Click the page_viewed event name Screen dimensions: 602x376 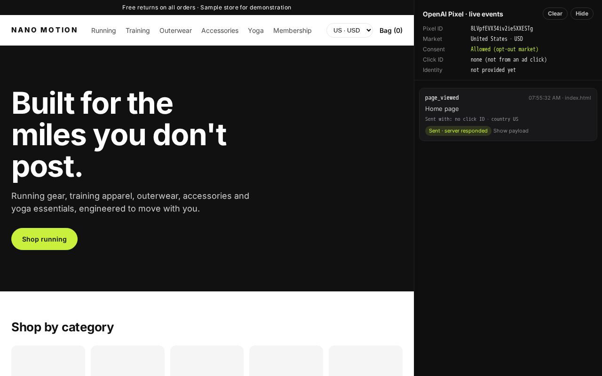click(442, 98)
